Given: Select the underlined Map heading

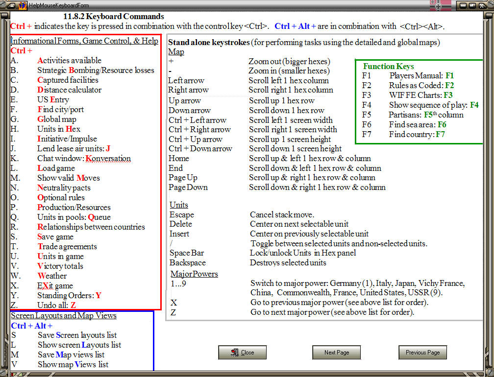Looking at the screenshot, I should coord(175,52).
